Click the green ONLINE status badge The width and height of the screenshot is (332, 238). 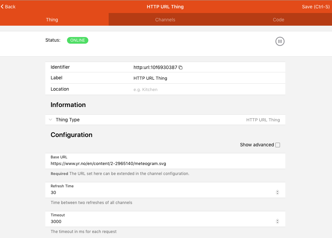tap(78, 40)
